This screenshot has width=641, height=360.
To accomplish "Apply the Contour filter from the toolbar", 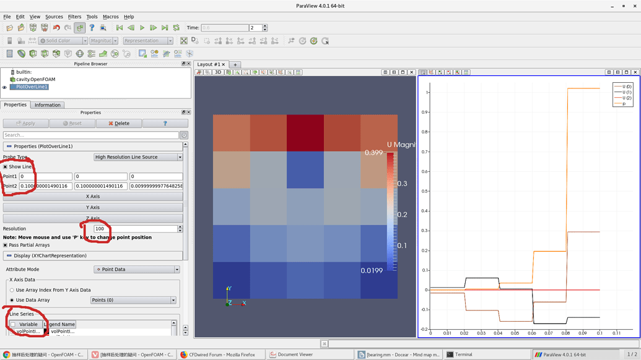I will (21, 53).
